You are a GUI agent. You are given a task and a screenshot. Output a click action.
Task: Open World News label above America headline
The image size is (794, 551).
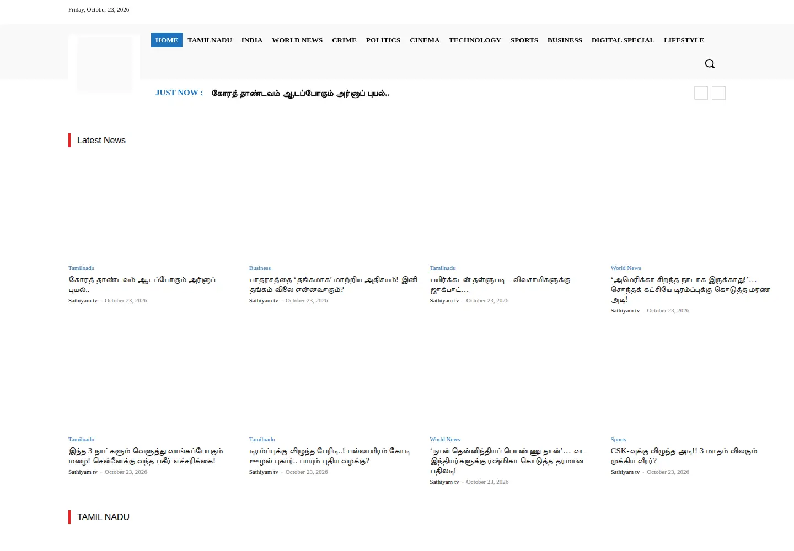626,268
